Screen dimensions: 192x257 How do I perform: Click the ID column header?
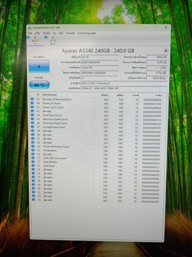point(38,95)
